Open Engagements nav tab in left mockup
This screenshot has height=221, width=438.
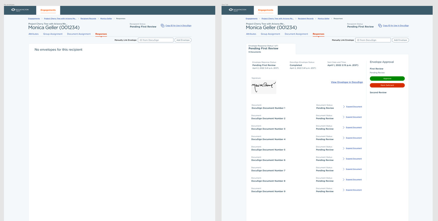48,10
